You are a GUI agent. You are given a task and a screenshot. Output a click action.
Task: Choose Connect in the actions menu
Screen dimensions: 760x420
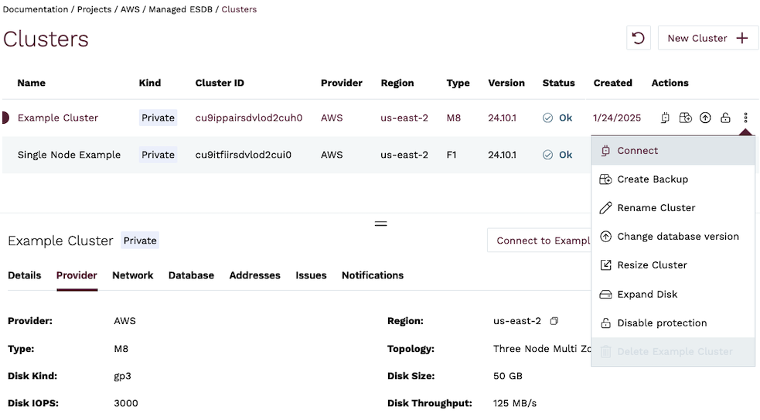coord(637,151)
